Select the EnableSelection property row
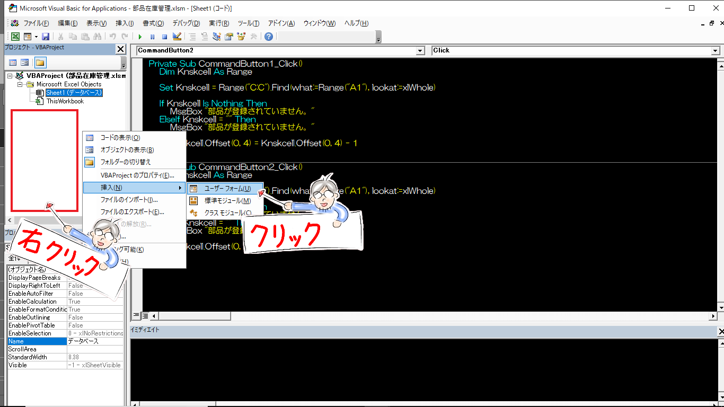The height and width of the screenshot is (407, 724). pyautogui.click(x=66, y=333)
